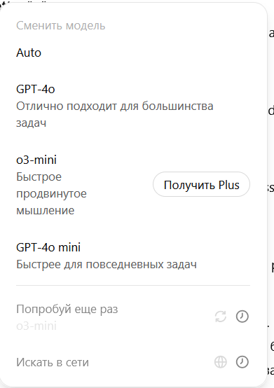The image size is (274, 388).
Task: Select Искать в сети option
Action: pyautogui.click(x=133, y=362)
